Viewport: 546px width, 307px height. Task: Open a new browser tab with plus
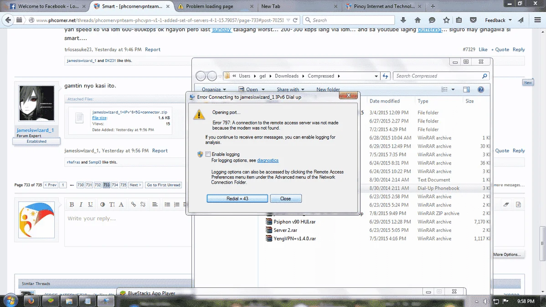[433, 6]
